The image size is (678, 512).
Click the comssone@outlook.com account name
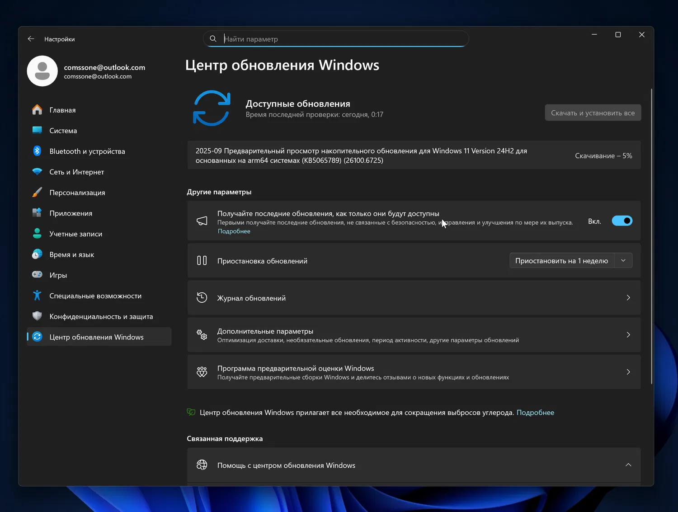click(x=104, y=67)
